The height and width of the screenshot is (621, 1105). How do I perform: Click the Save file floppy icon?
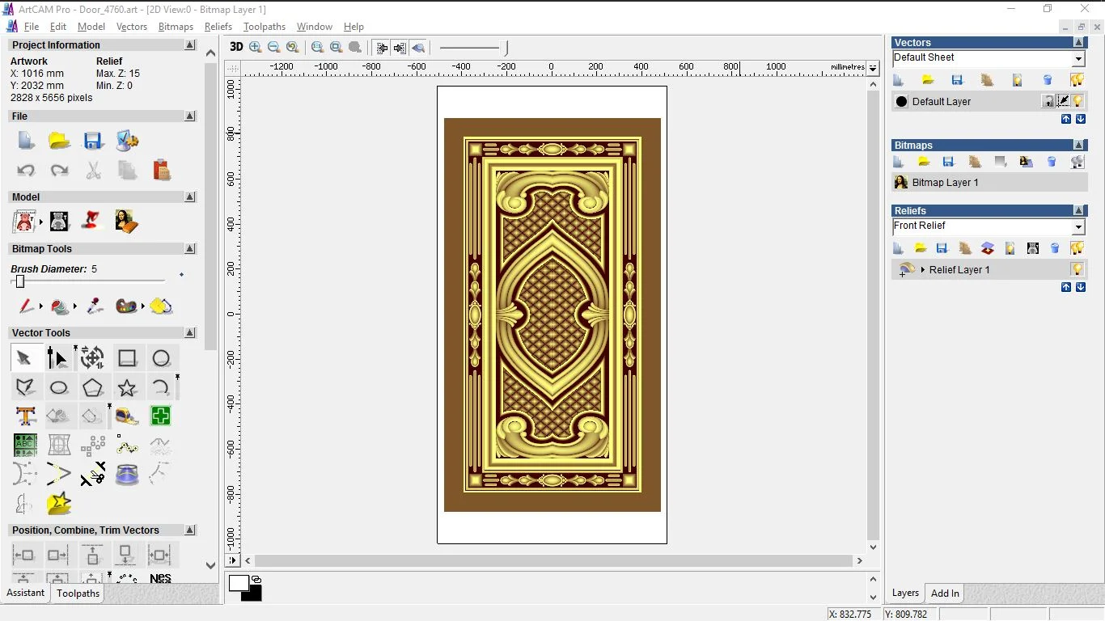tap(93, 141)
